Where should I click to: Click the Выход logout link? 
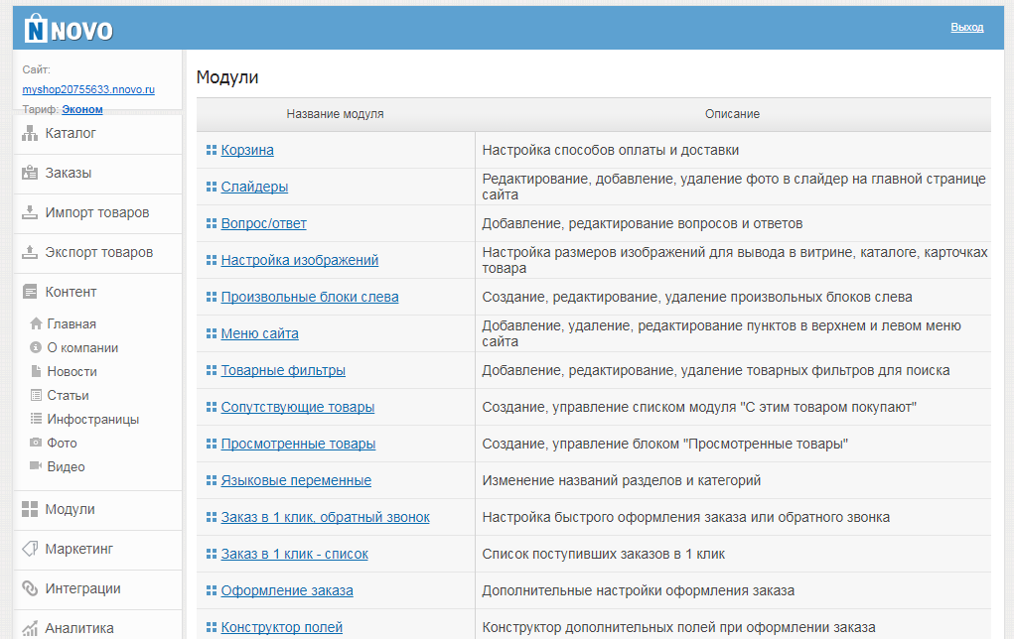click(969, 27)
